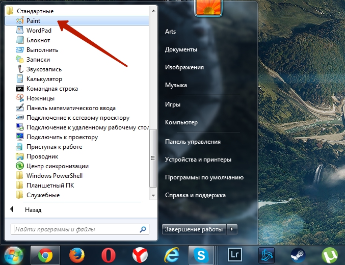Open uTorrent from taskbar
Screen dimensions: 345x265
pos(330,256)
